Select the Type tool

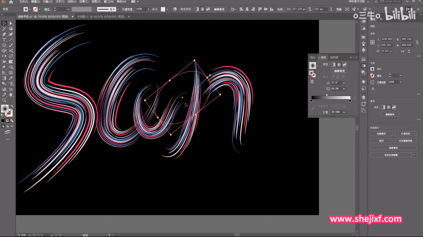coord(4,40)
